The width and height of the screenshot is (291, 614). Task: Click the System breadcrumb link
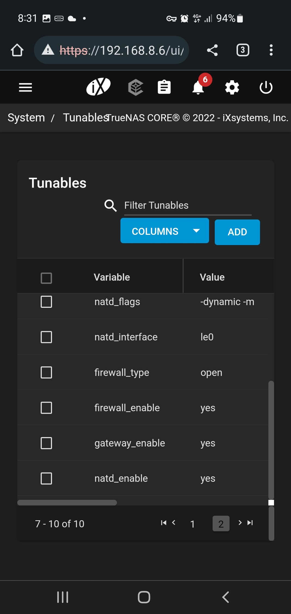tap(26, 118)
